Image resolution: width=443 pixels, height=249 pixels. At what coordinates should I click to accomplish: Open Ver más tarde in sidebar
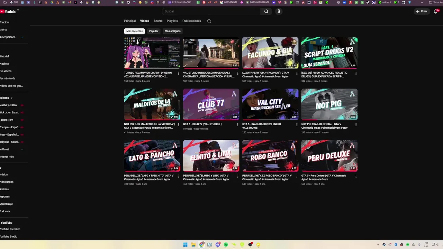pos(8,79)
